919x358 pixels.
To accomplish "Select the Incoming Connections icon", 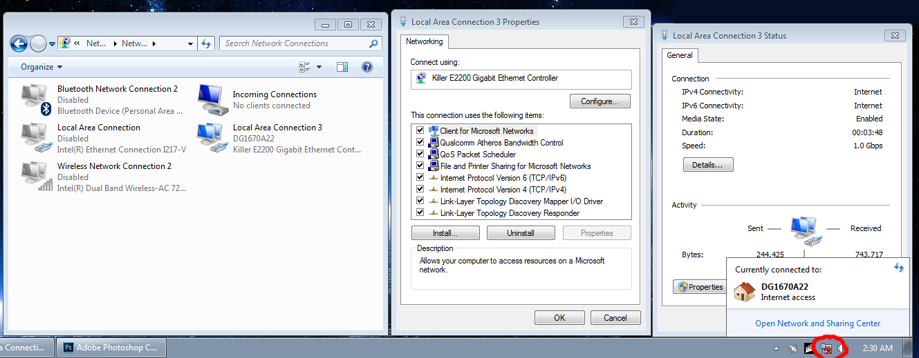I will click(x=213, y=99).
